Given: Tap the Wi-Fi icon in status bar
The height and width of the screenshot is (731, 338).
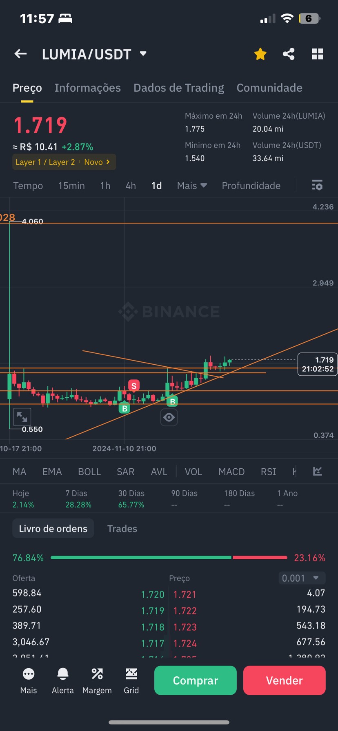Looking at the screenshot, I should coord(287,18).
